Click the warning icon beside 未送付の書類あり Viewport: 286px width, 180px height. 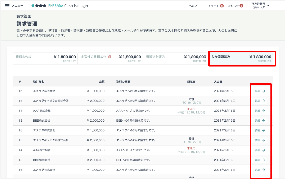pos(110,57)
